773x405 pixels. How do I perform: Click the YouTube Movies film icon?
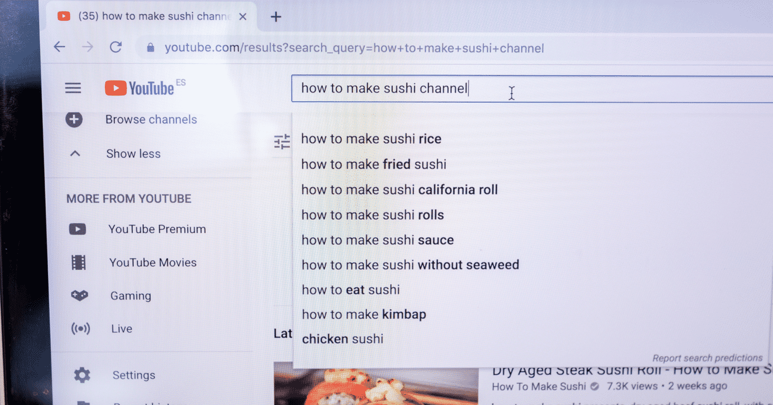click(79, 262)
